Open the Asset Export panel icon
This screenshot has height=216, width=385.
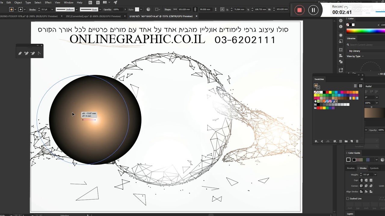click(341, 70)
